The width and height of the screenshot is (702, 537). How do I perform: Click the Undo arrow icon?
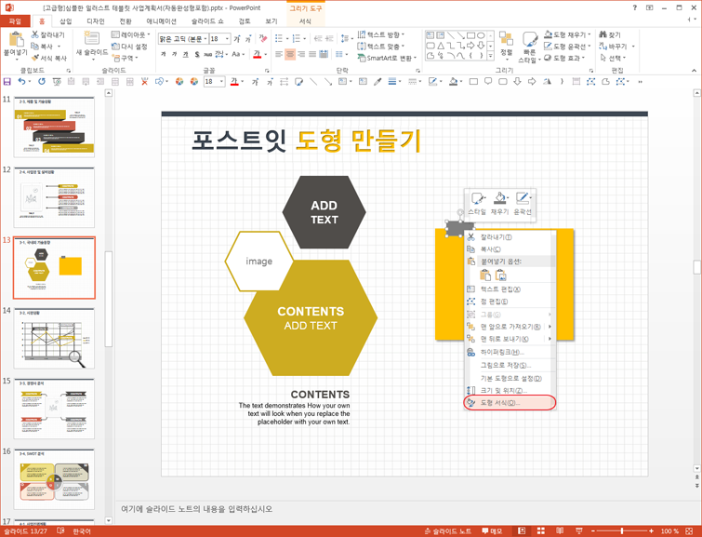[21, 82]
